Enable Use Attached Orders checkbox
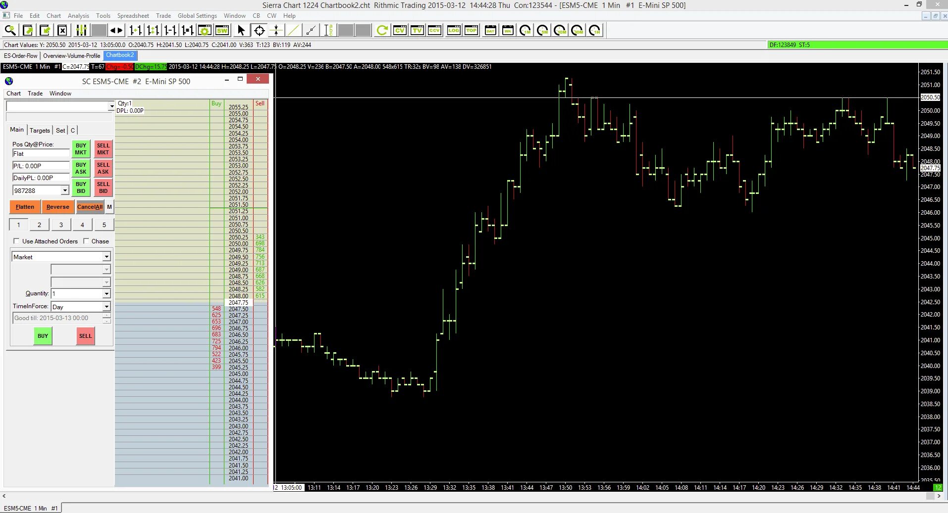 (16, 241)
